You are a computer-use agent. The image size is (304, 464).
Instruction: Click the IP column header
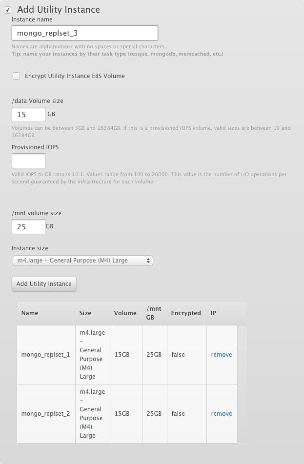(x=213, y=313)
